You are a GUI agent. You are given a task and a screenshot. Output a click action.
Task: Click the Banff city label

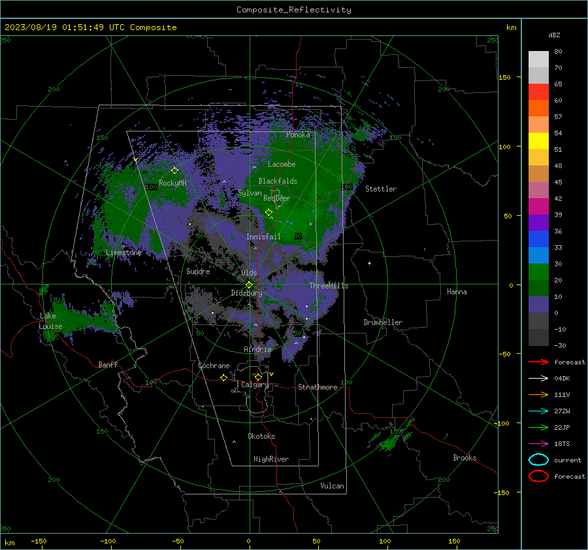pos(108,364)
